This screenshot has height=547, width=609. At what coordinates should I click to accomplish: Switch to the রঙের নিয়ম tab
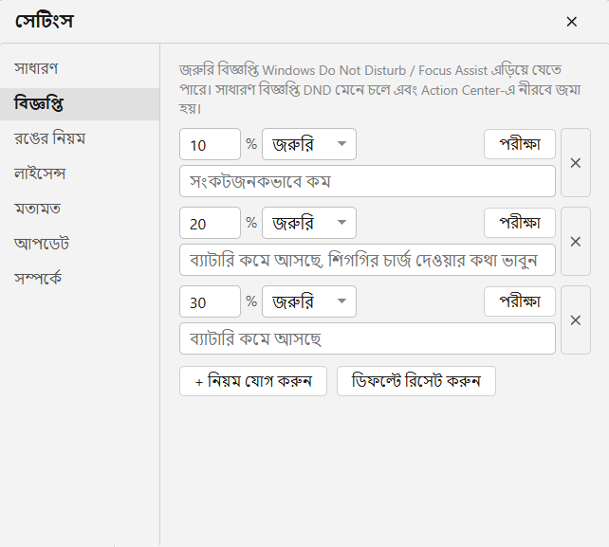click(x=80, y=138)
